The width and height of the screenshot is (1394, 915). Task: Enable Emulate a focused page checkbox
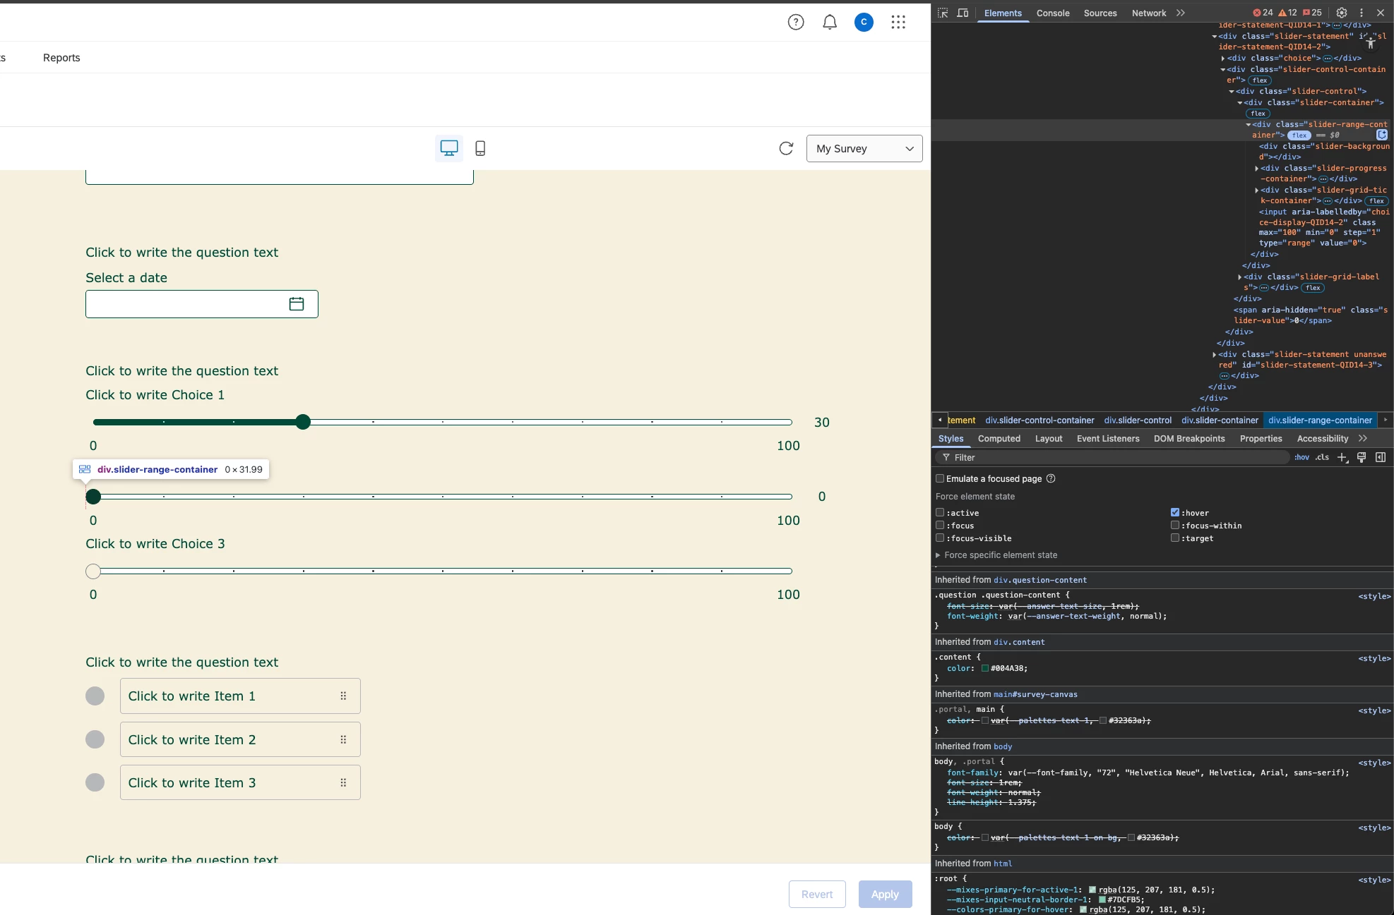pyautogui.click(x=940, y=478)
